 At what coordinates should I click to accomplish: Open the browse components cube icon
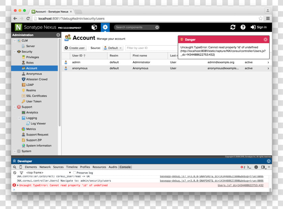coord(94,27)
